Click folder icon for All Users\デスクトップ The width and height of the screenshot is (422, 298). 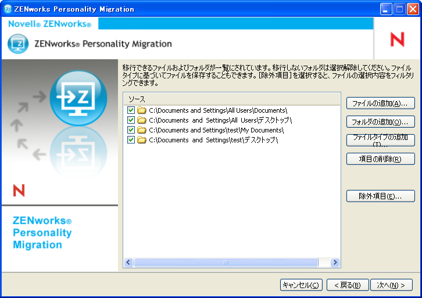(142, 120)
